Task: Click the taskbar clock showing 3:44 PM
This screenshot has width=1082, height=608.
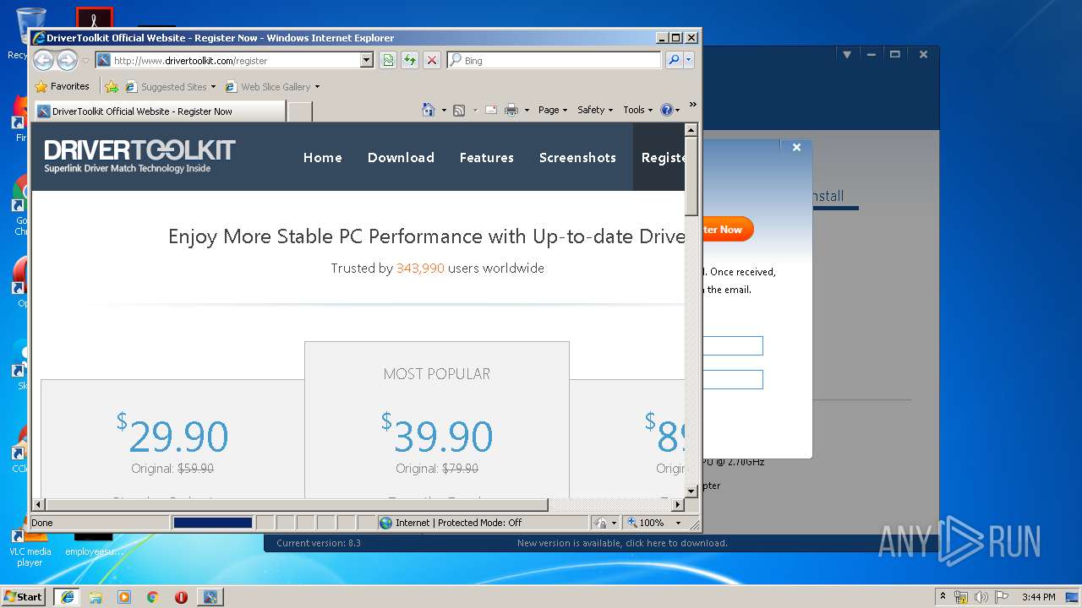Action: (x=1038, y=597)
